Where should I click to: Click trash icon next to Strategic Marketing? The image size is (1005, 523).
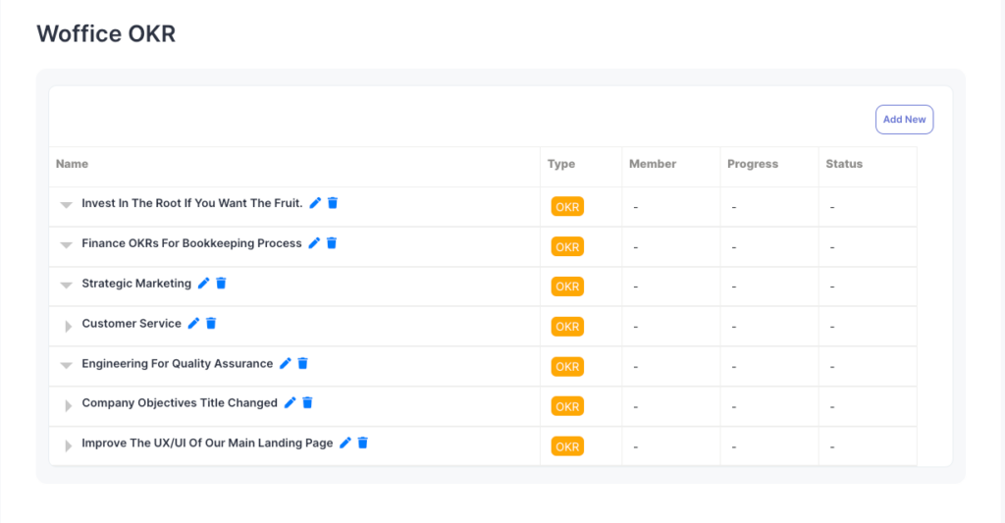(221, 284)
